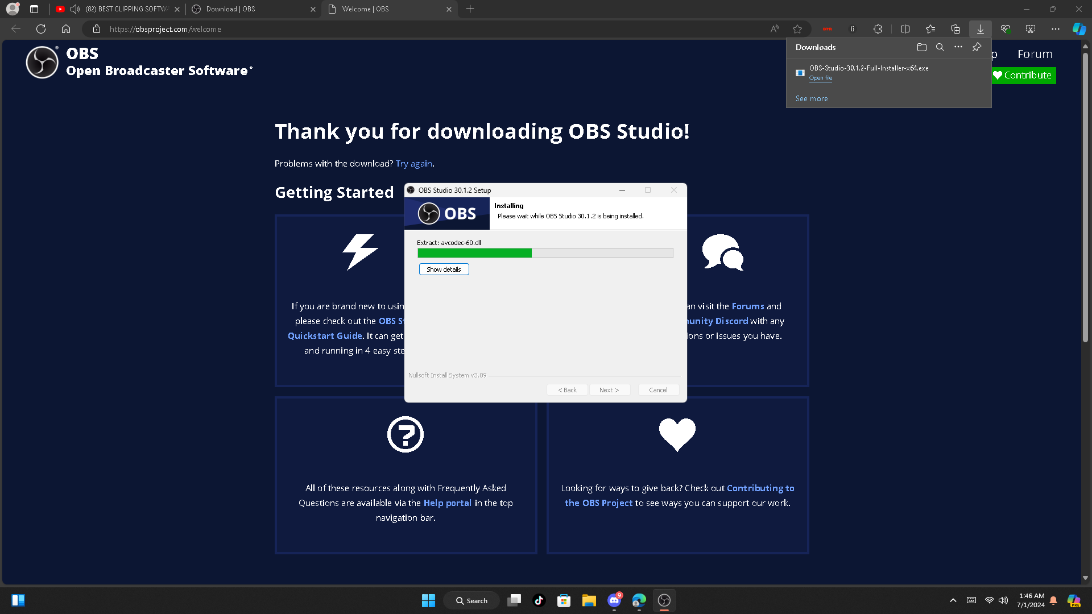Open the browser Extensions puzzle icon

[878, 29]
